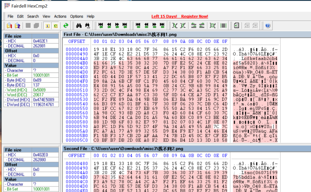This screenshot has height=192, width=311.
Task: Click the First File OFFSET column header
Action: coord(77,41)
